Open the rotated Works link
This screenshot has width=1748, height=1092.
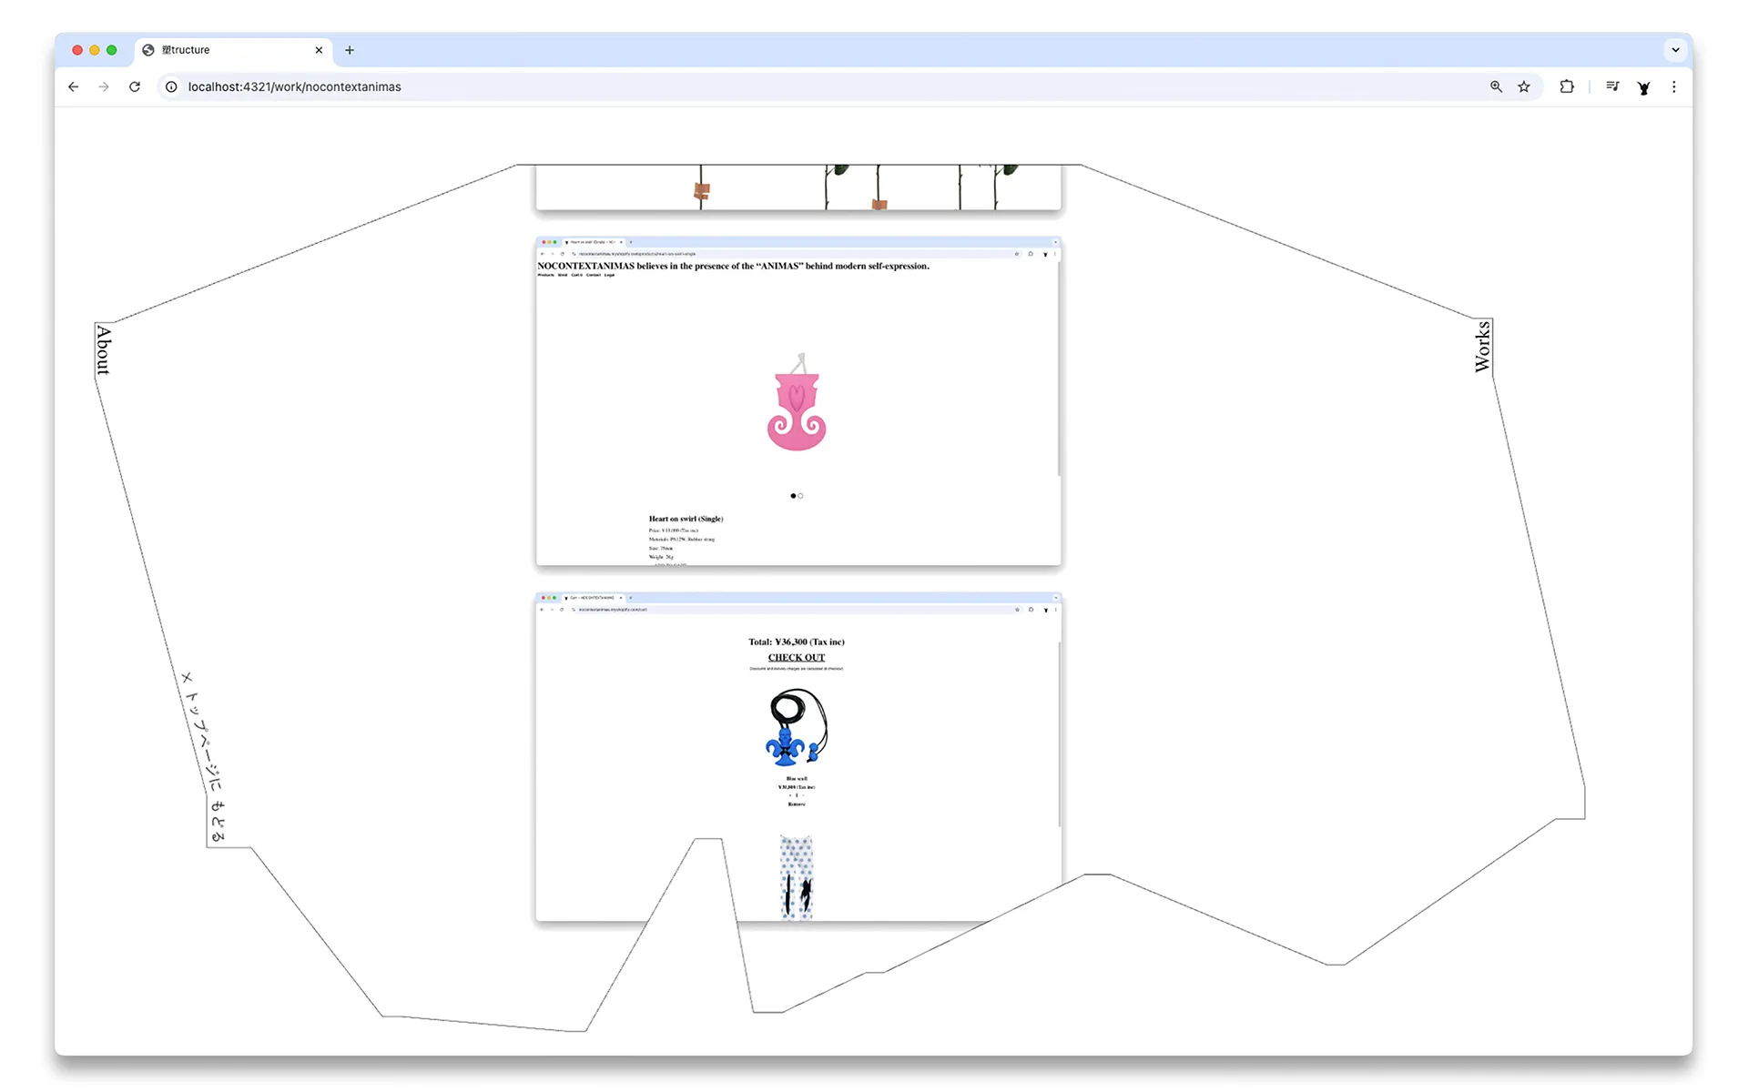1482,347
